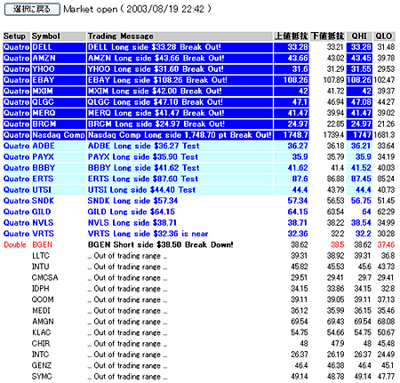Click the SNDK symbol link
Image resolution: width=400 pixels, height=383 pixels.
pyautogui.click(x=44, y=201)
